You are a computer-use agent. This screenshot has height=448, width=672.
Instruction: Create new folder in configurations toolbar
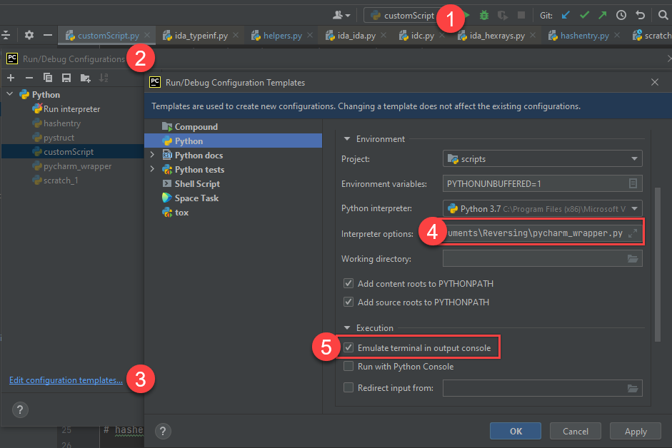[x=85, y=78]
